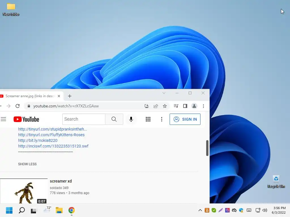Open volume speaker tray icon
This screenshot has height=217, width=290.
265,210
